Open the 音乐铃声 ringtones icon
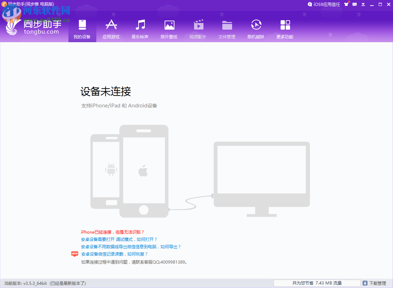The width and height of the screenshot is (393, 288). [x=140, y=24]
